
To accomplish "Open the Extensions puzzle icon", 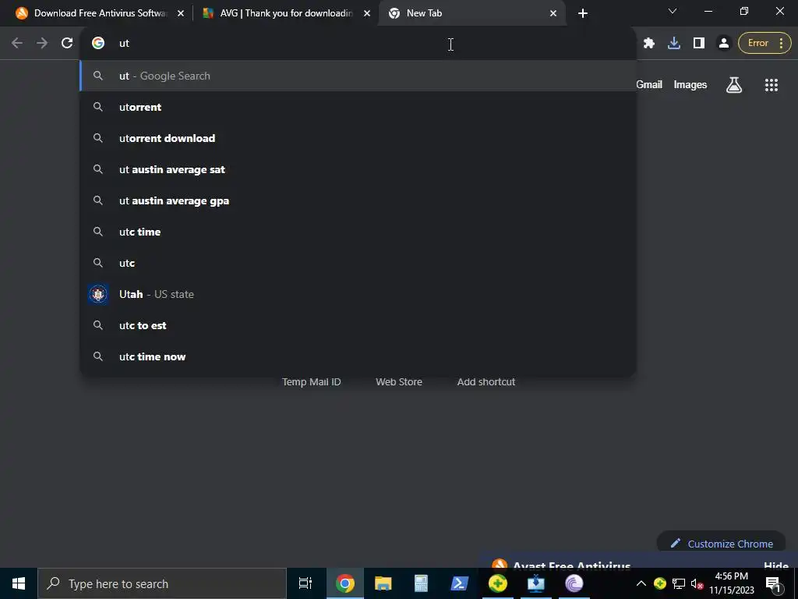I will (649, 44).
